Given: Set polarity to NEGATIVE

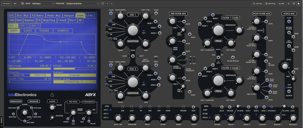Looking at the screenshot, I should [x=19, y=75].
